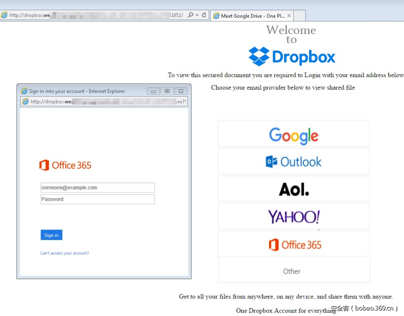Switch to the Meet Google Drive tab
Screen dimensions: 404x316
[x=252, y=16]
